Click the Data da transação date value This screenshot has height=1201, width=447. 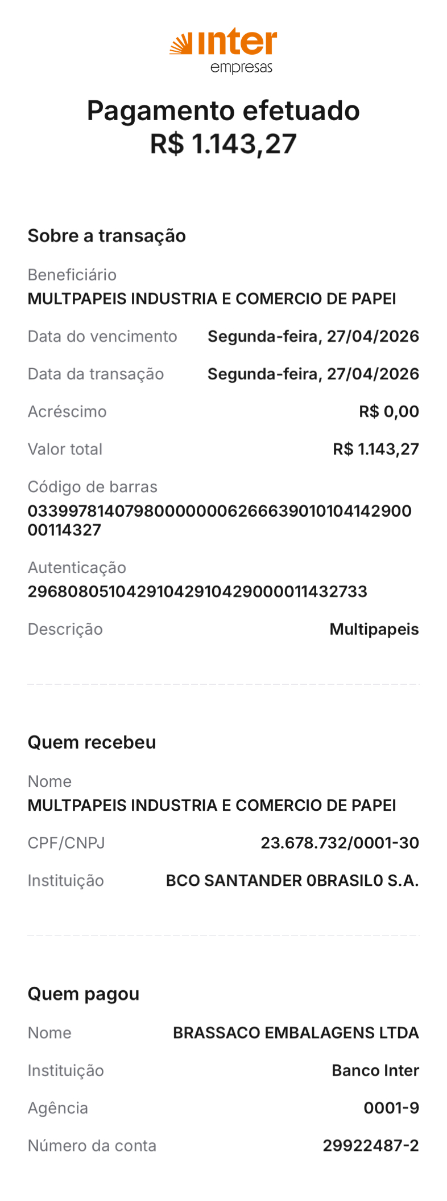(313, 374)
